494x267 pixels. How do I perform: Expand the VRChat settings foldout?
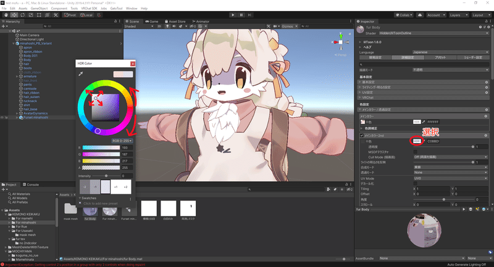click(x=360, y=98)
